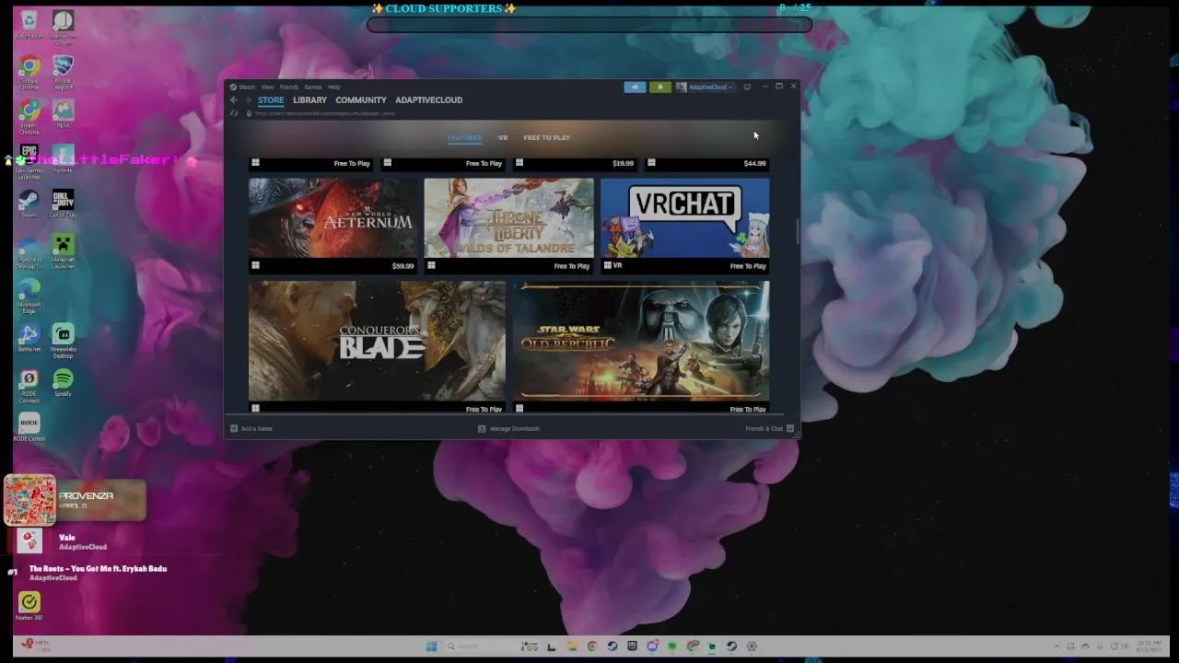The width and height of the screenshot is (1179, 663).
Task: Switch to the LIBRARY tab
Action: (x=309, y=99)
